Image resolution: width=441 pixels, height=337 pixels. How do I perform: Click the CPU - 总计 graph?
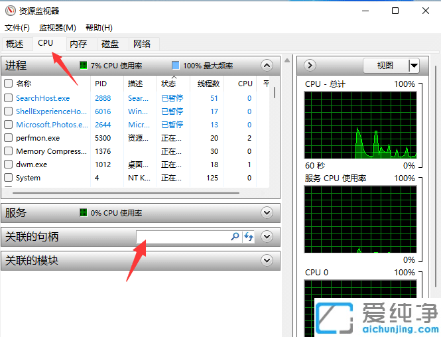tap(360, 125)
